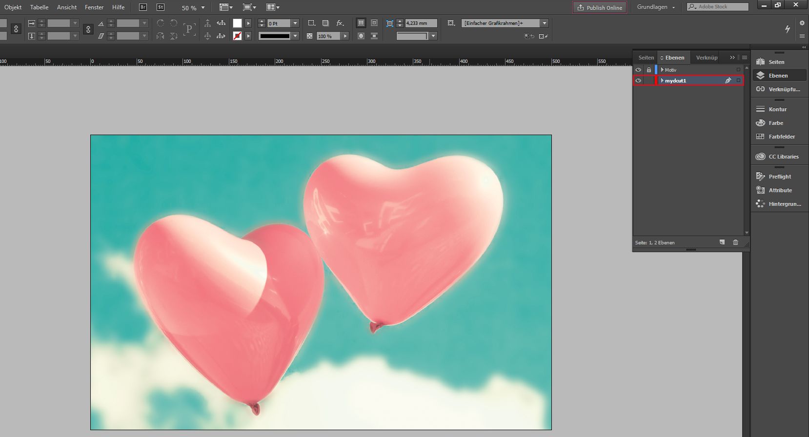Hide the Motiv layer with eye icon
Screen dimensions: 809x437
click(x=638, y=70)
